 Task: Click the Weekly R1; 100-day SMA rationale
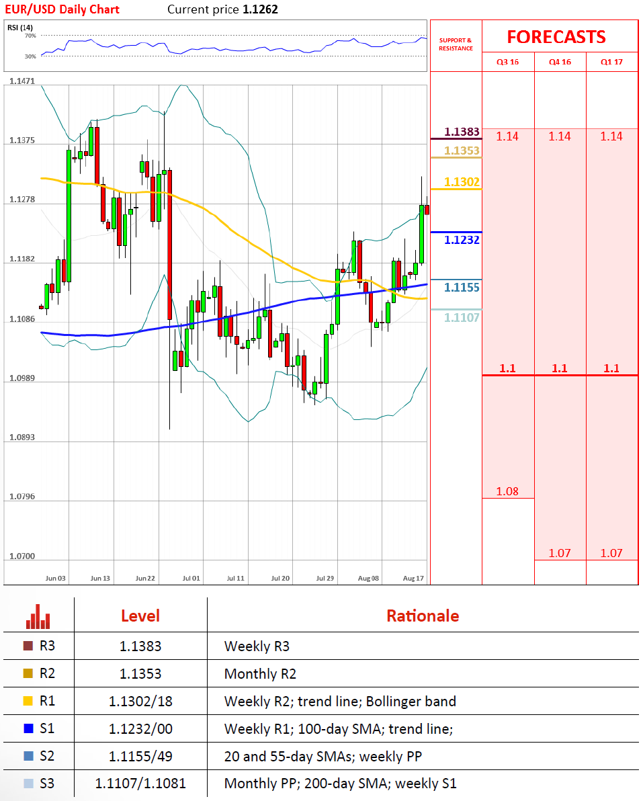coord(339,729)
